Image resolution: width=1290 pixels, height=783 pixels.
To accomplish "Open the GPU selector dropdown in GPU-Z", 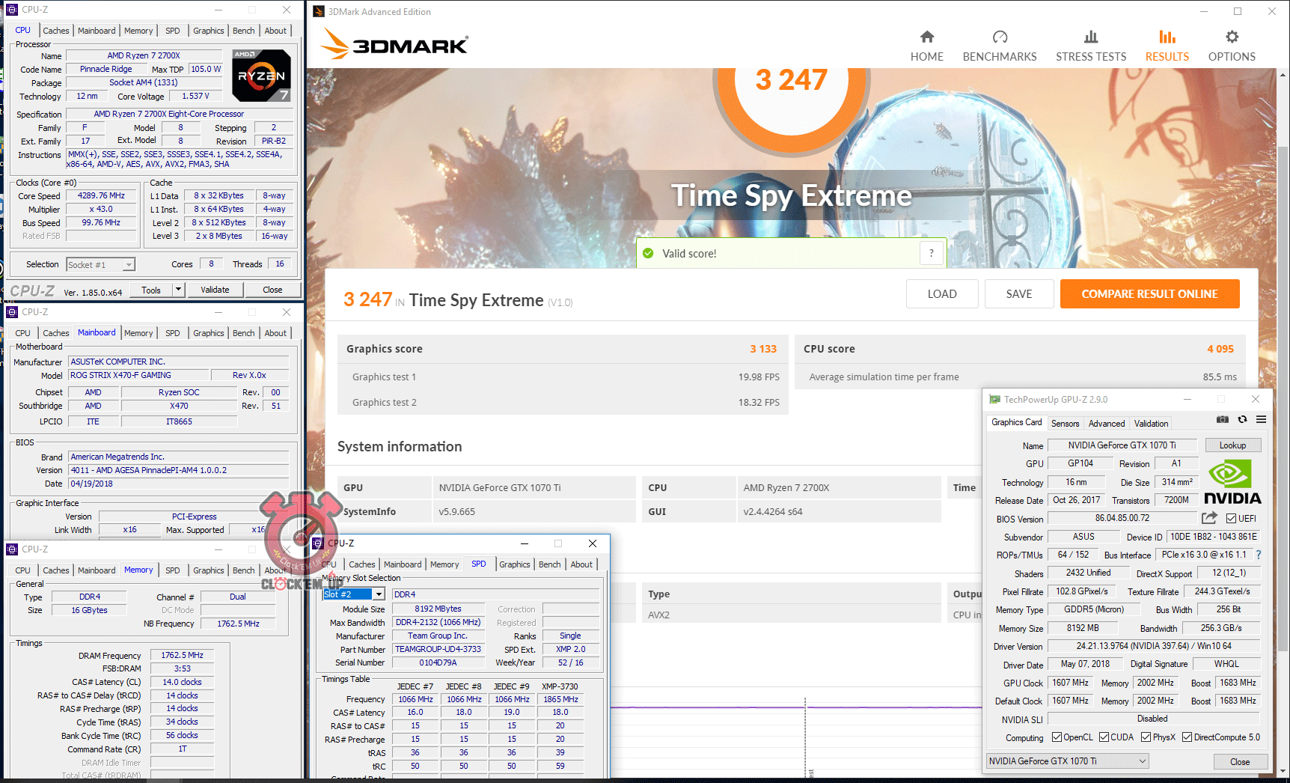I will pos(1142,761).
